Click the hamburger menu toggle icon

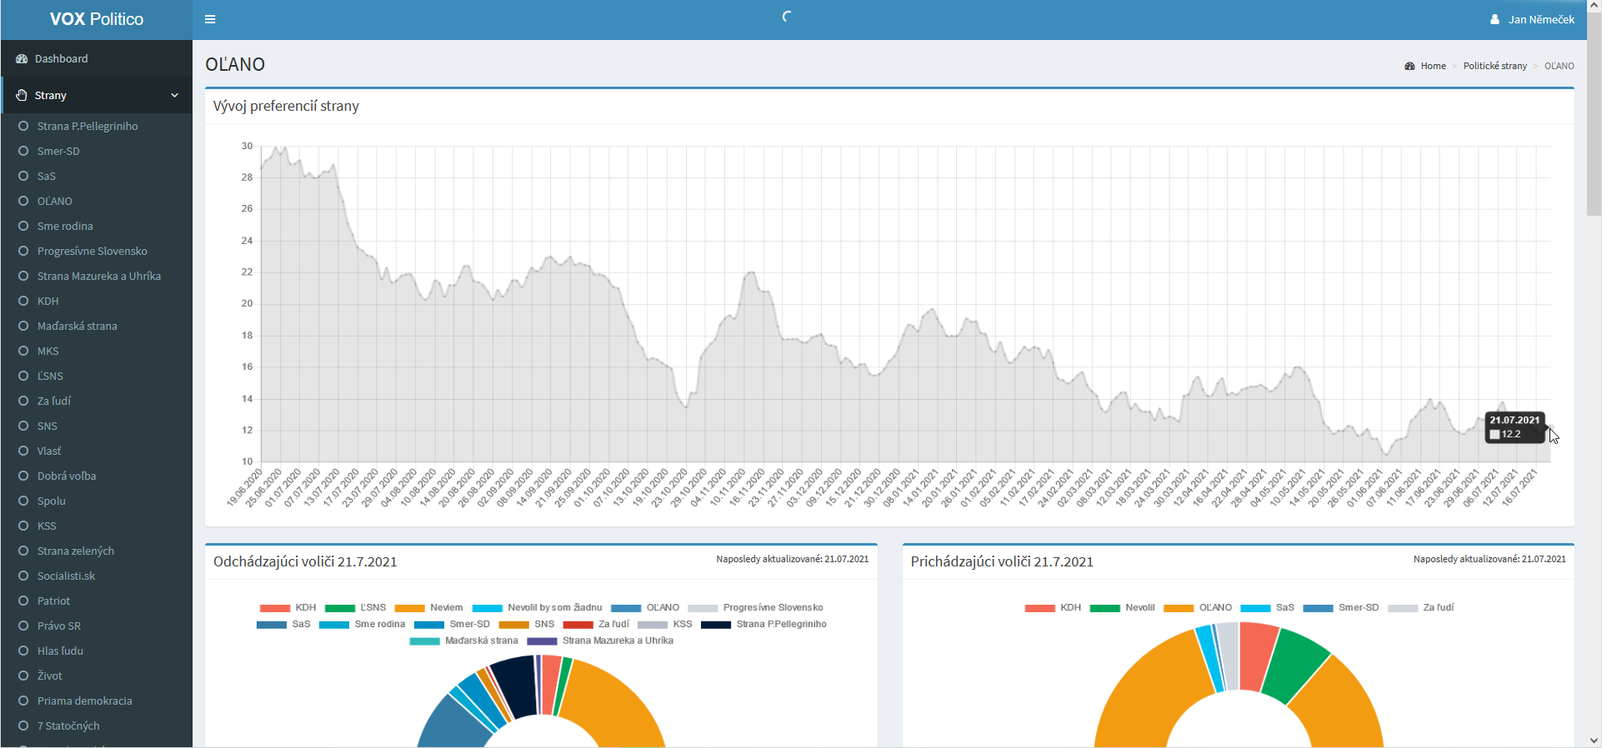tap(210, 19)
